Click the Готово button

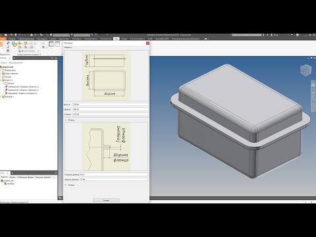click(106, 200)
